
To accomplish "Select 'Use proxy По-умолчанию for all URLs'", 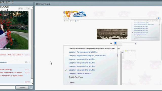I will (x=83, y=52).
